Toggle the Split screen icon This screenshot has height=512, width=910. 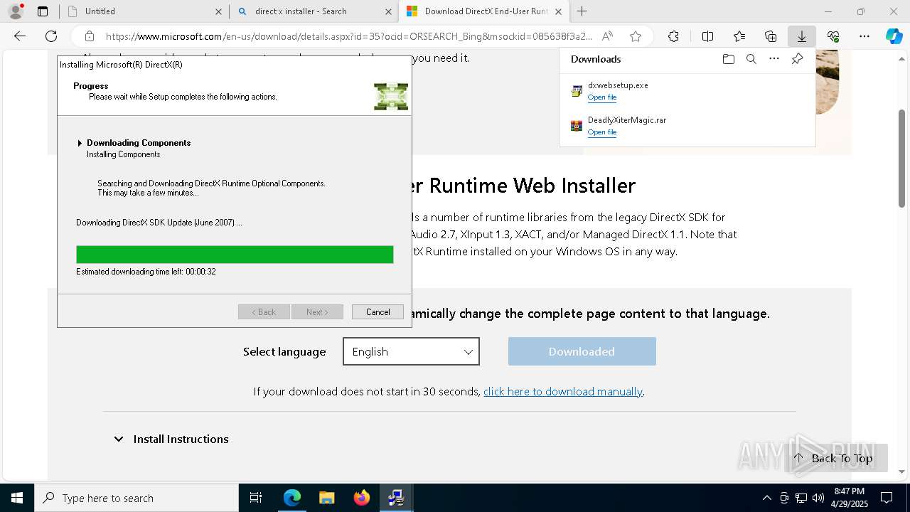707,36
